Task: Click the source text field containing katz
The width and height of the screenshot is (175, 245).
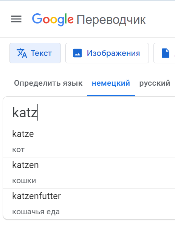Action: tap(89, 113)
